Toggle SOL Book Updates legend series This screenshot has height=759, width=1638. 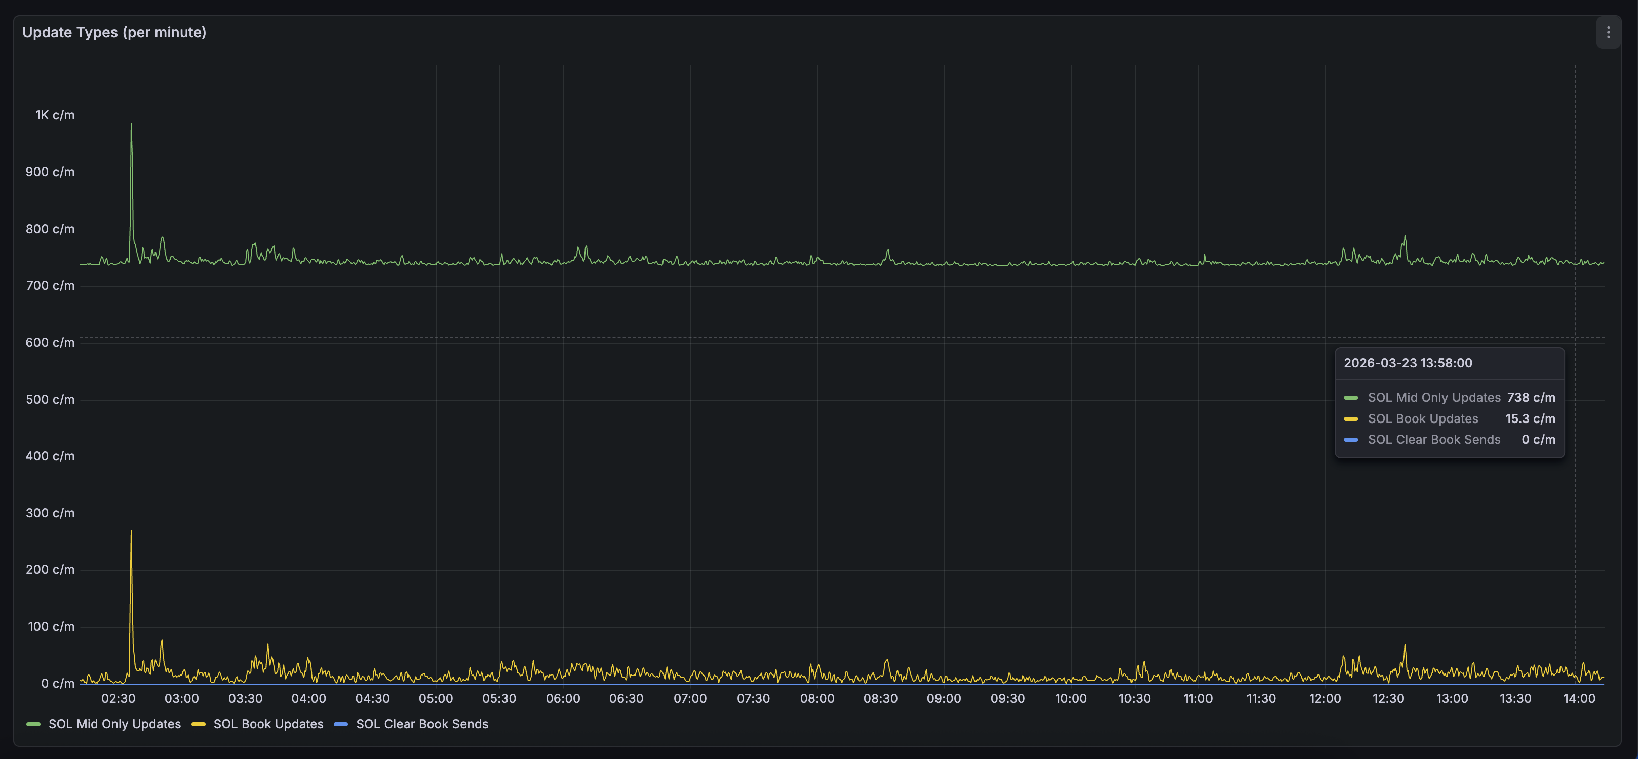click(x=268, y=724)
